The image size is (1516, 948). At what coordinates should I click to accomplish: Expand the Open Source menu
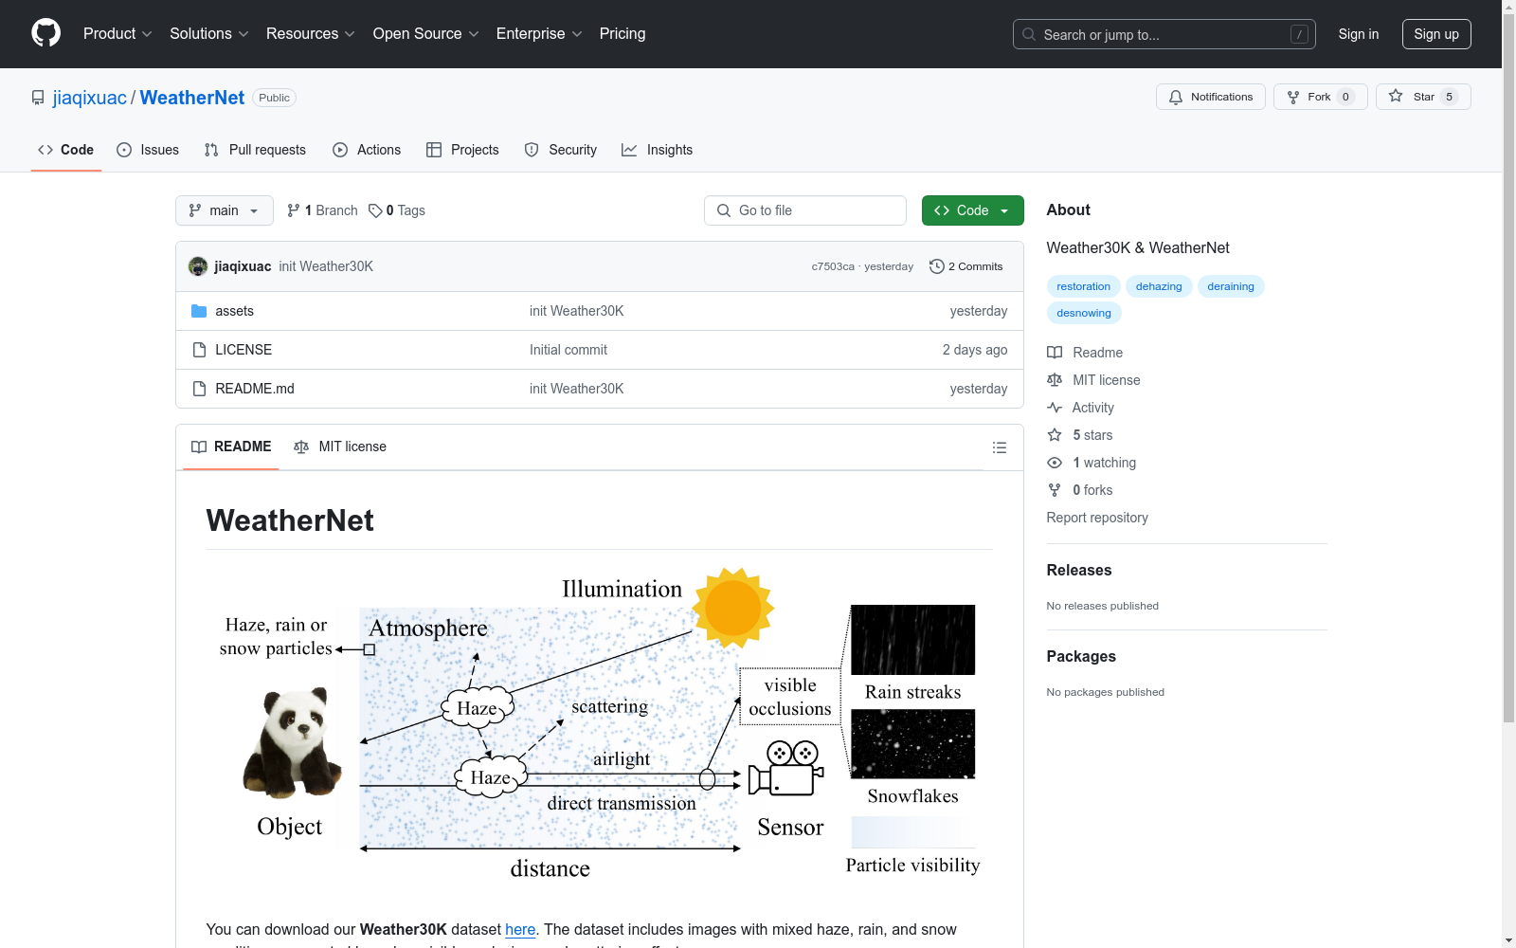(426, 34)
